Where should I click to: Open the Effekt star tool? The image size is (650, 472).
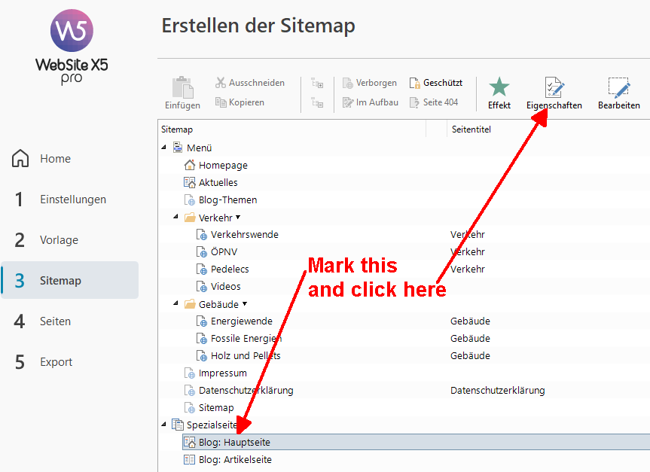click(x=499, y=93)
